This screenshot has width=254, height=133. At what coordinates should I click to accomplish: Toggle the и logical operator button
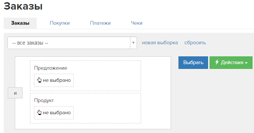15,93
